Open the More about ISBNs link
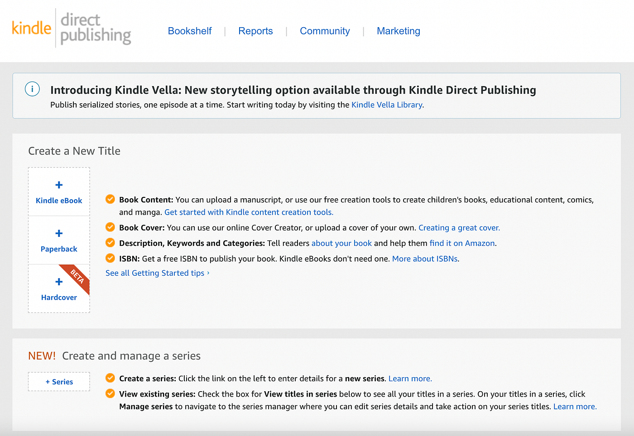The width and height of the screenshot is (634, 436). point(425,259)
